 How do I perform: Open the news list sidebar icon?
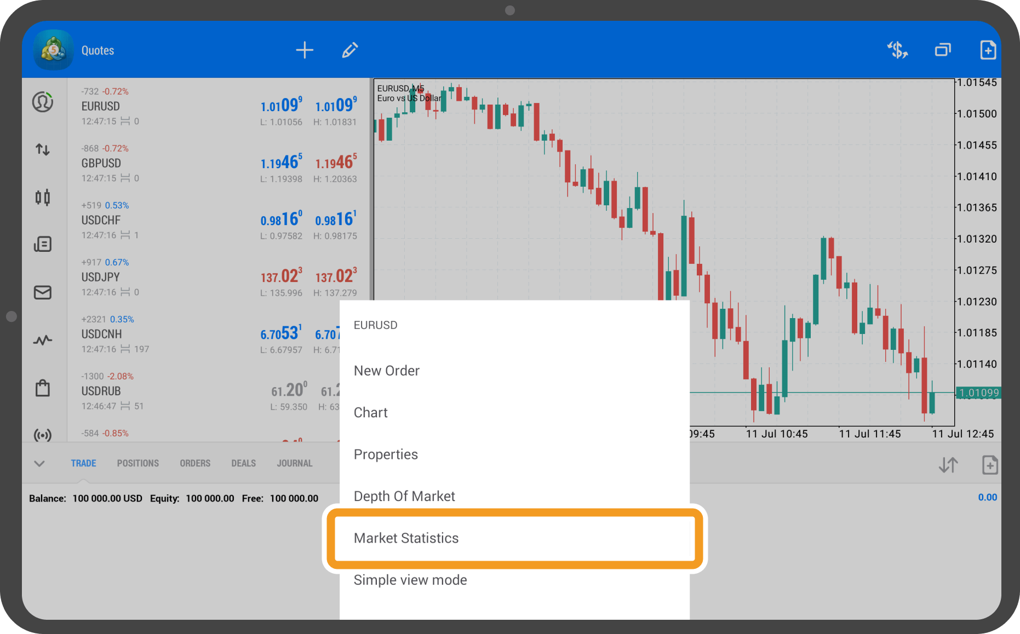pos(43,244)
